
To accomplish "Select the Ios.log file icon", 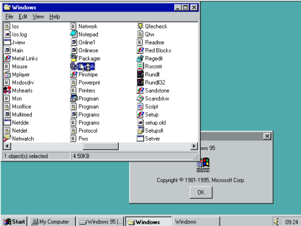I will [7, 34].
